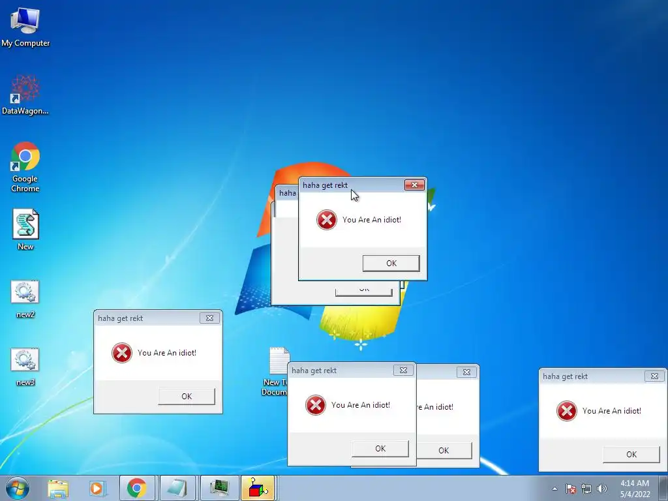This screenshot has width=668, height=501.
Task: Click 'You Are An idiot!' text in the focused dialog
Action: point(371,220)
